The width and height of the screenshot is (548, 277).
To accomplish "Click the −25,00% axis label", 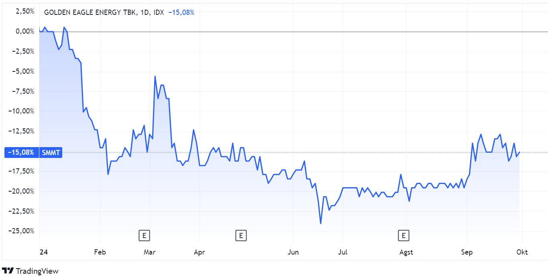I will 21,231.
